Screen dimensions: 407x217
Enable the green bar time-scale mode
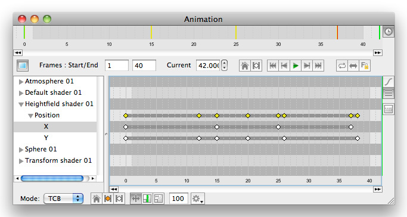coord(147,199)
